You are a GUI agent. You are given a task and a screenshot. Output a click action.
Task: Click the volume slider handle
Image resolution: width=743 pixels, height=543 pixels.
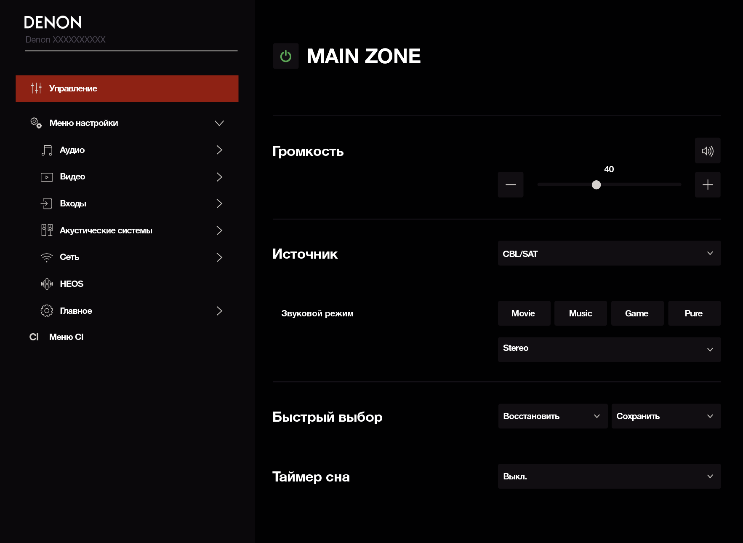point(596,185)
